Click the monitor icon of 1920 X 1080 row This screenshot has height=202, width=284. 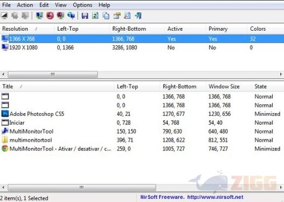coord(5,47)
